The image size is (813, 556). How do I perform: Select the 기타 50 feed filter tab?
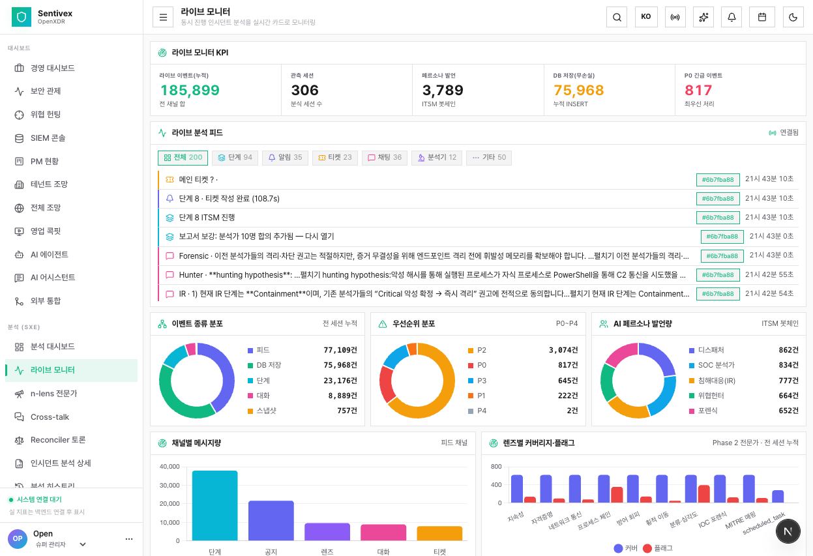[489, 158]
